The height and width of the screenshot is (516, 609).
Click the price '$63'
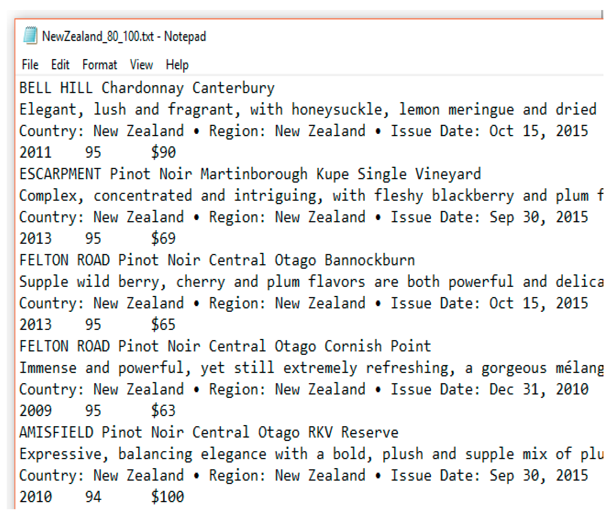163,411
